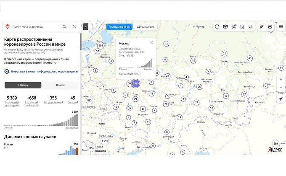Viewport: 286px width, 176px height.
Task: Click the print map icon
Action: click(x=270, y=26)
